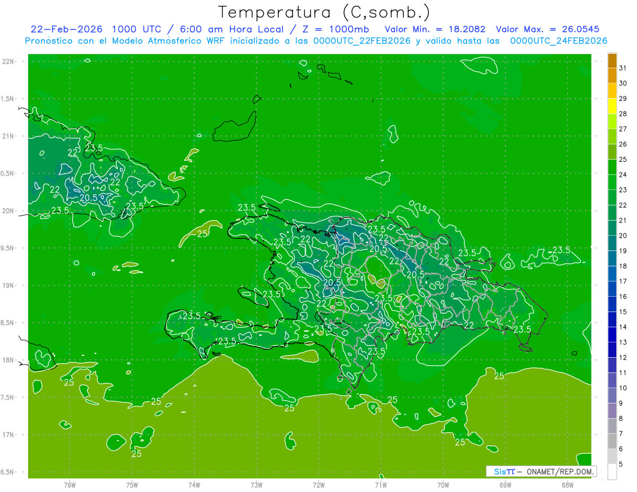Click the '68W' longitude axis label
The height and width of the screenshot is (492, 637).
567,485
